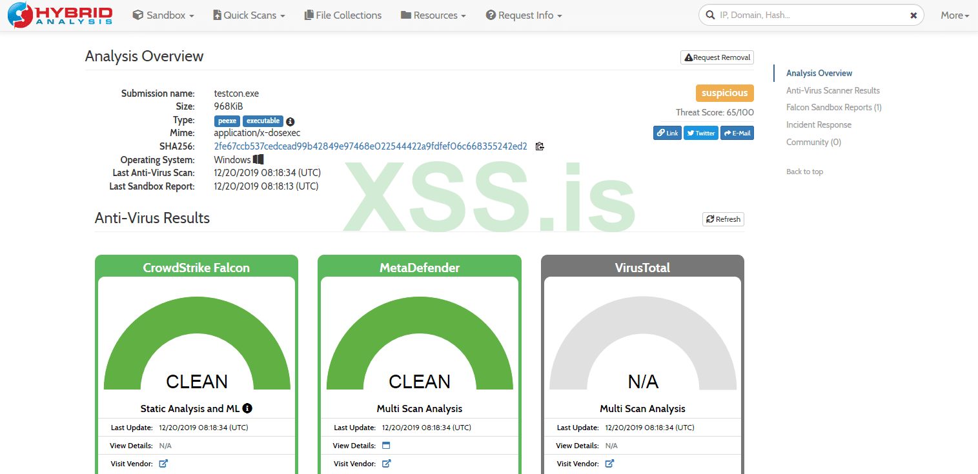Image resolution: width=978 pixels, height=474 pixels.
Task: Go to File Collections
Action: [x=343, y=15]
